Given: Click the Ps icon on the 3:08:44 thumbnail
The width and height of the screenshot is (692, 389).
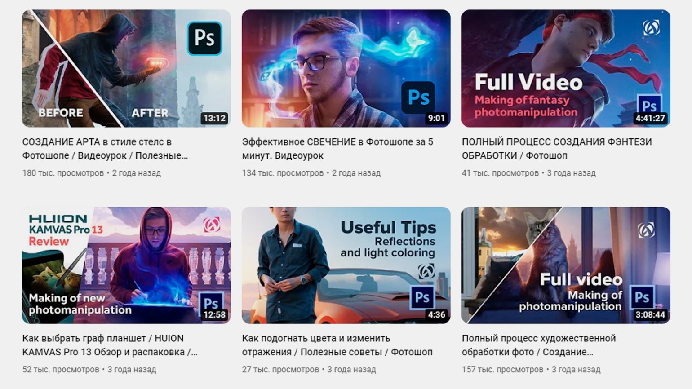Looking at the screenshot, I should pyautogui.click(x=642, y=297).
